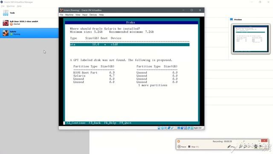The height and width of the screenshot is (154, 273).
Task: Click the hard disk activity icon in VM status bar
Action: point(159,128)
